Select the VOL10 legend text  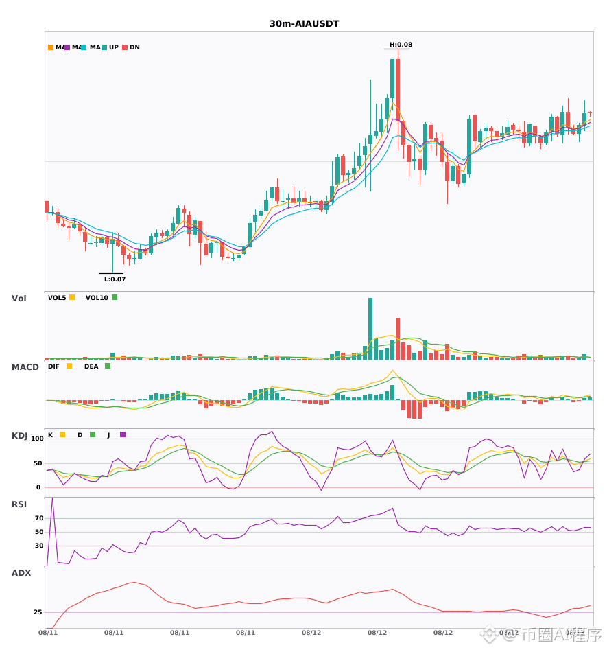[97, 298]
